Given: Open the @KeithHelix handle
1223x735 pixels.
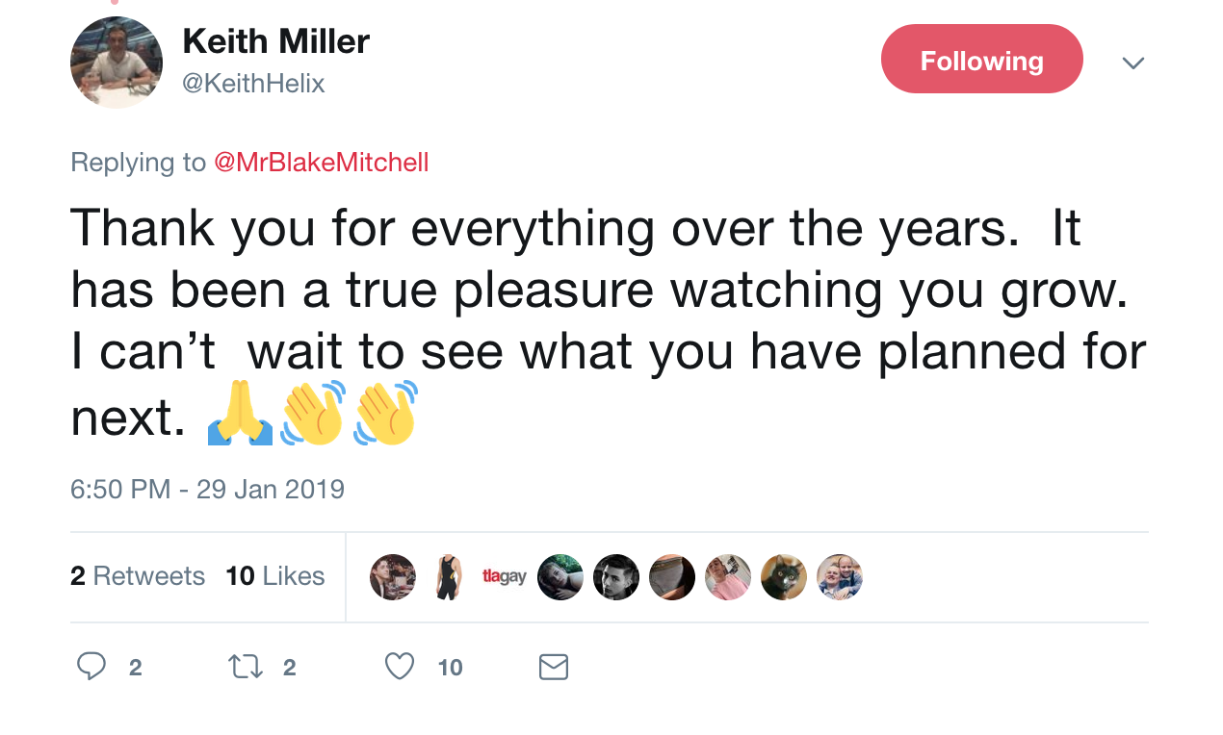Looking at the screenshot, I should pyautogui.click(x=254, y=84).
